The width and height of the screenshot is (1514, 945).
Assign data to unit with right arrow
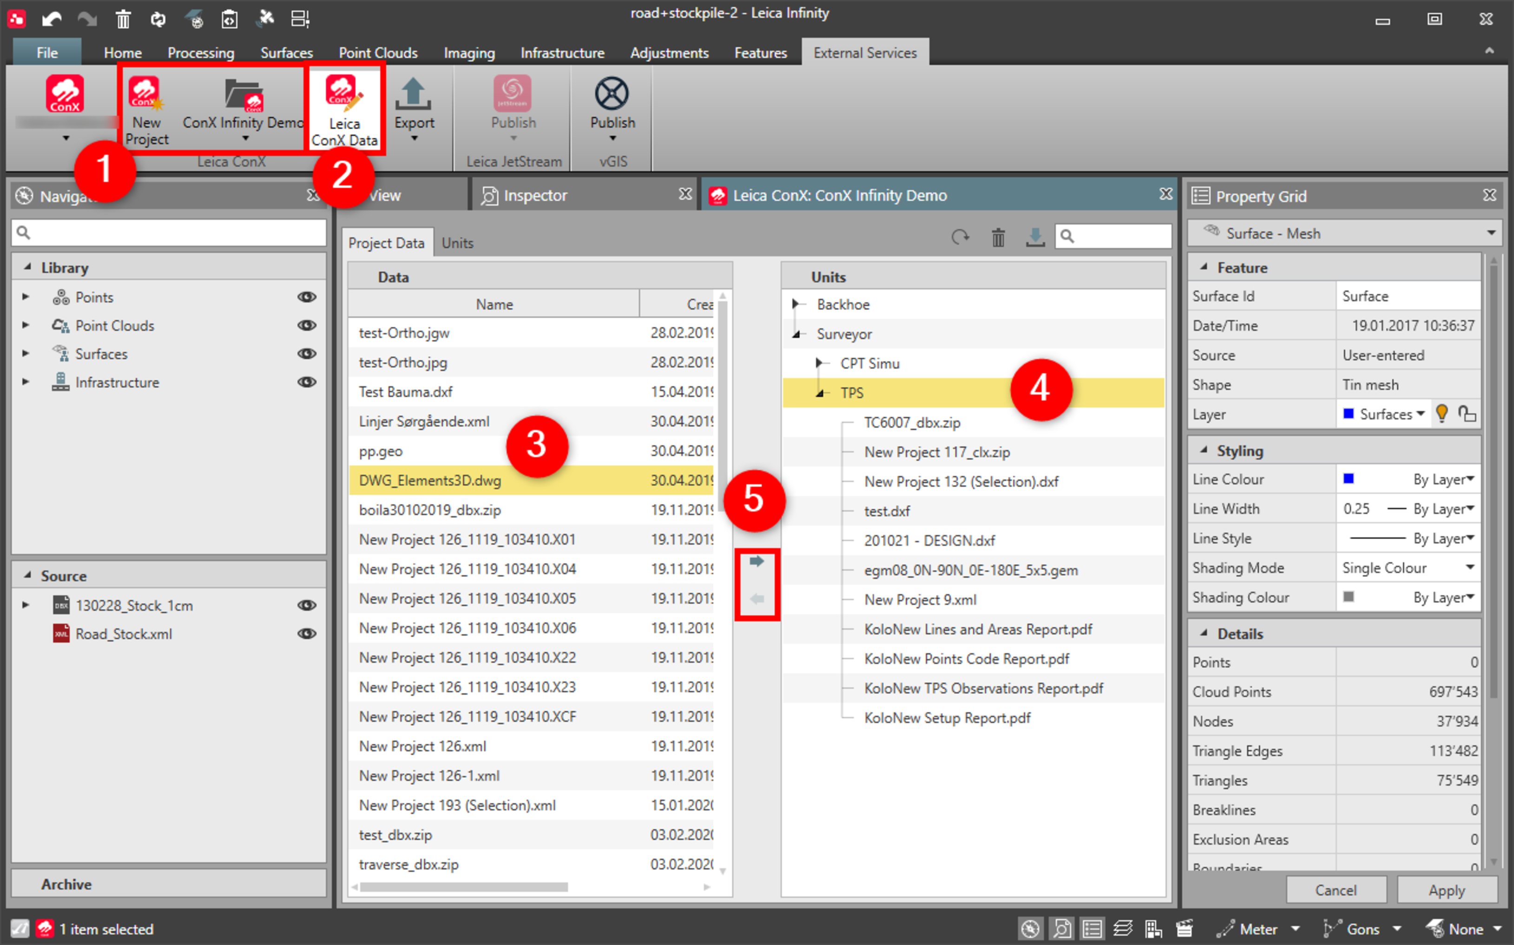(757, 561)
